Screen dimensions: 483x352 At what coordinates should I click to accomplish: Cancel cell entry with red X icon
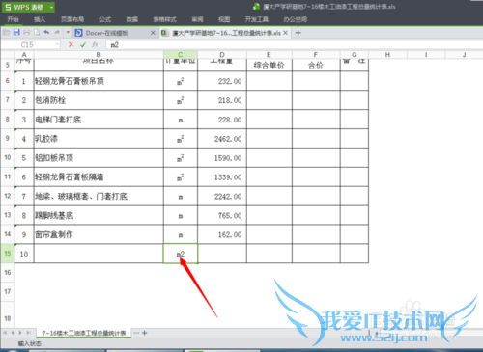71,44
